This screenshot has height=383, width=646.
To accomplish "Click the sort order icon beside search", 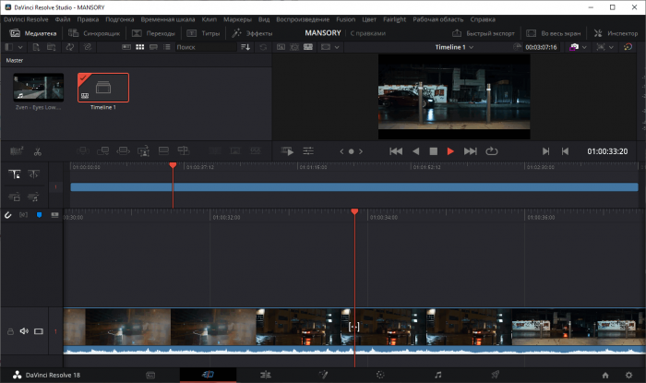I will [x=245, y=47].
